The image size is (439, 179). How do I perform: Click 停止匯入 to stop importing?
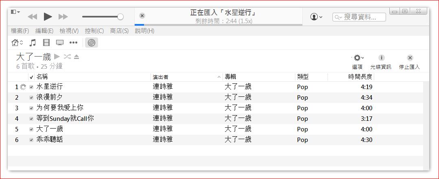tap(409, 58)
